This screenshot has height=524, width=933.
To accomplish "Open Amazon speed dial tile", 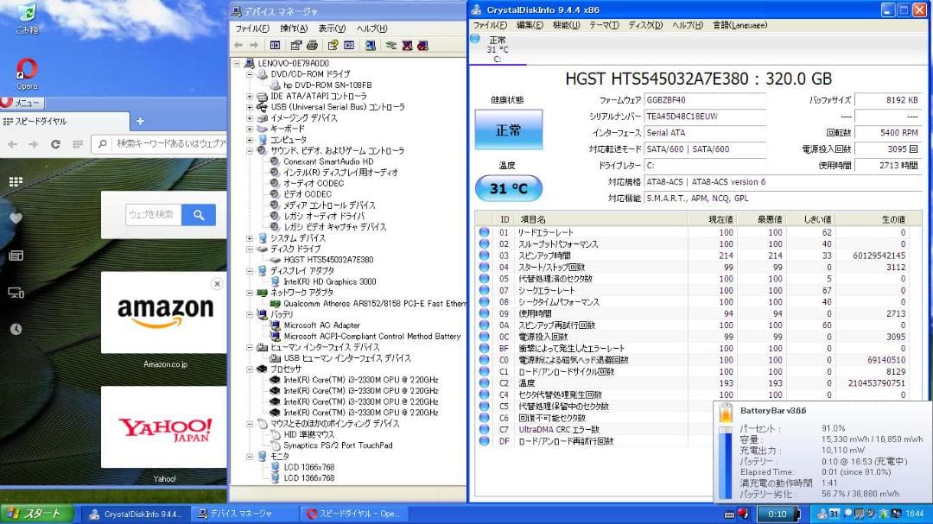I will point(165,313).
